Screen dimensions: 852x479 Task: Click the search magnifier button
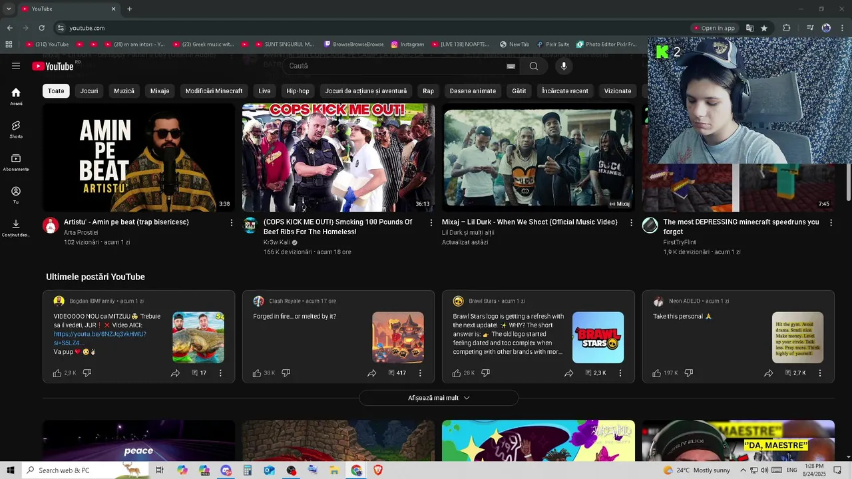533,66
